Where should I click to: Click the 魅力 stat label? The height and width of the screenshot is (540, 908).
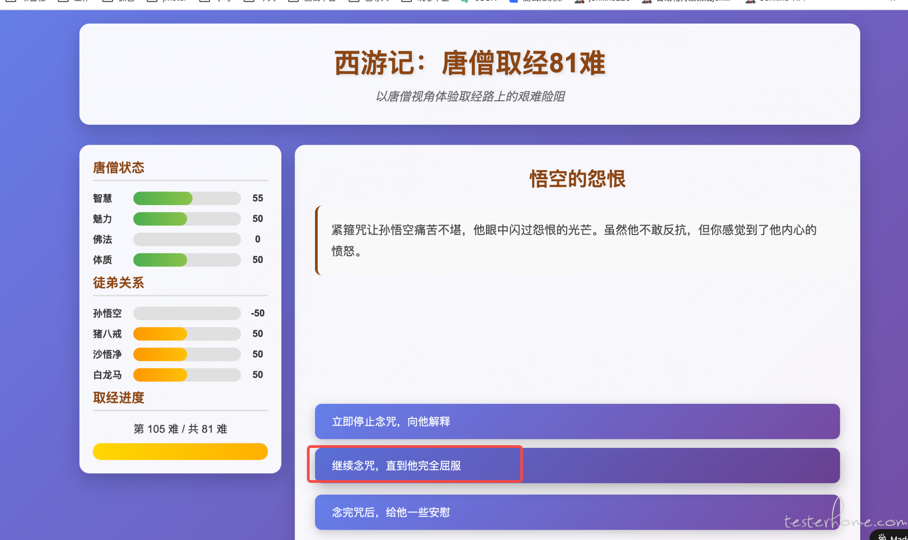[x=103, y=218]
